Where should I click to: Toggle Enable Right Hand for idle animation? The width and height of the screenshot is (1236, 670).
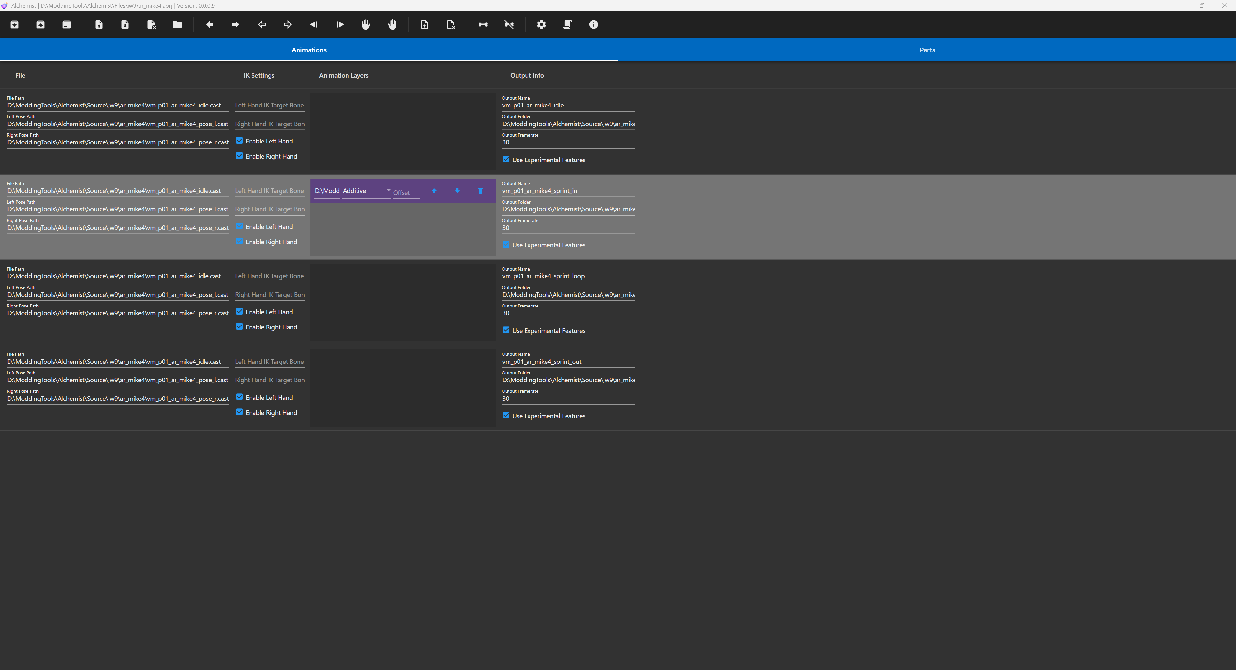(x=239, y=156)
